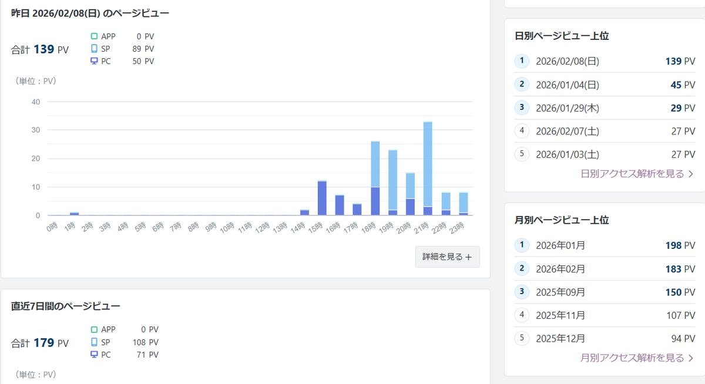
Task: Select the 2026/02/08(日) date text
Action: tap(568, 61)
